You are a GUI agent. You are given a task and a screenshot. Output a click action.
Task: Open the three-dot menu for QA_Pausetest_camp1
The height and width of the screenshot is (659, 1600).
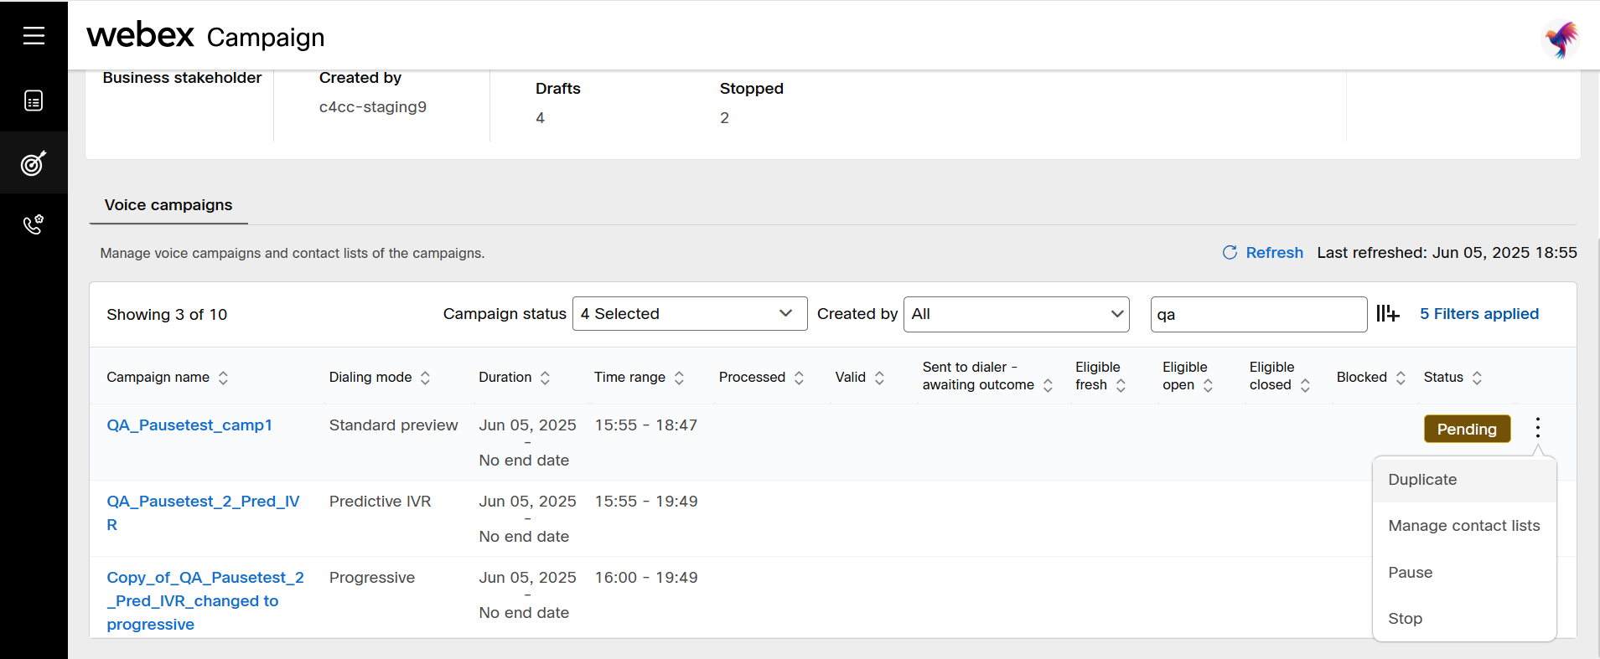coord(1538,428)
